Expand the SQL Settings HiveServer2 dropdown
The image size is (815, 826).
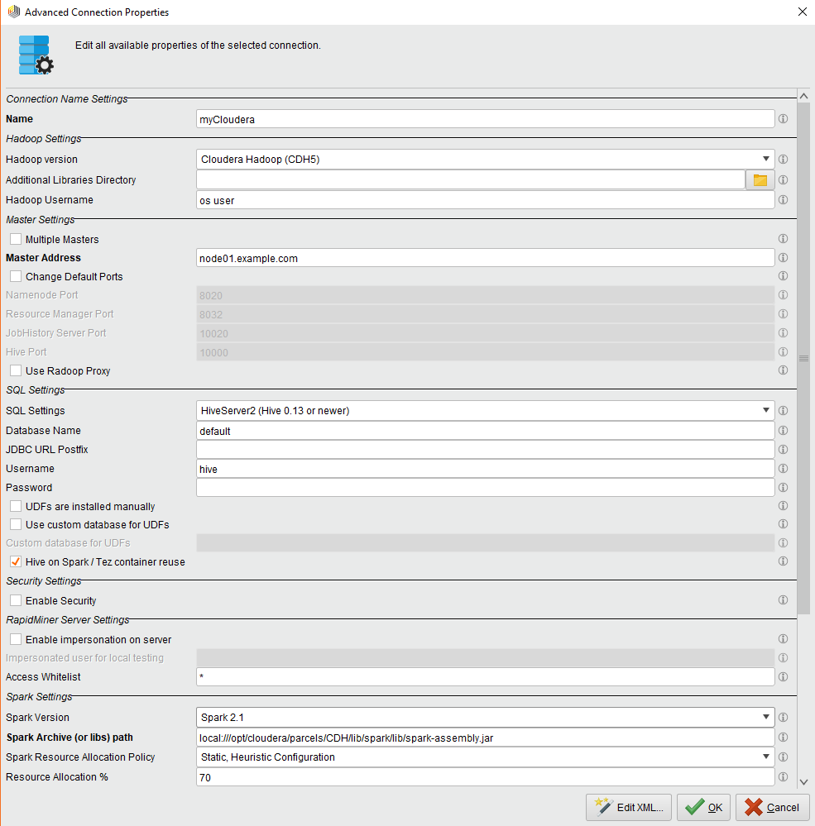tap(486, 411)
